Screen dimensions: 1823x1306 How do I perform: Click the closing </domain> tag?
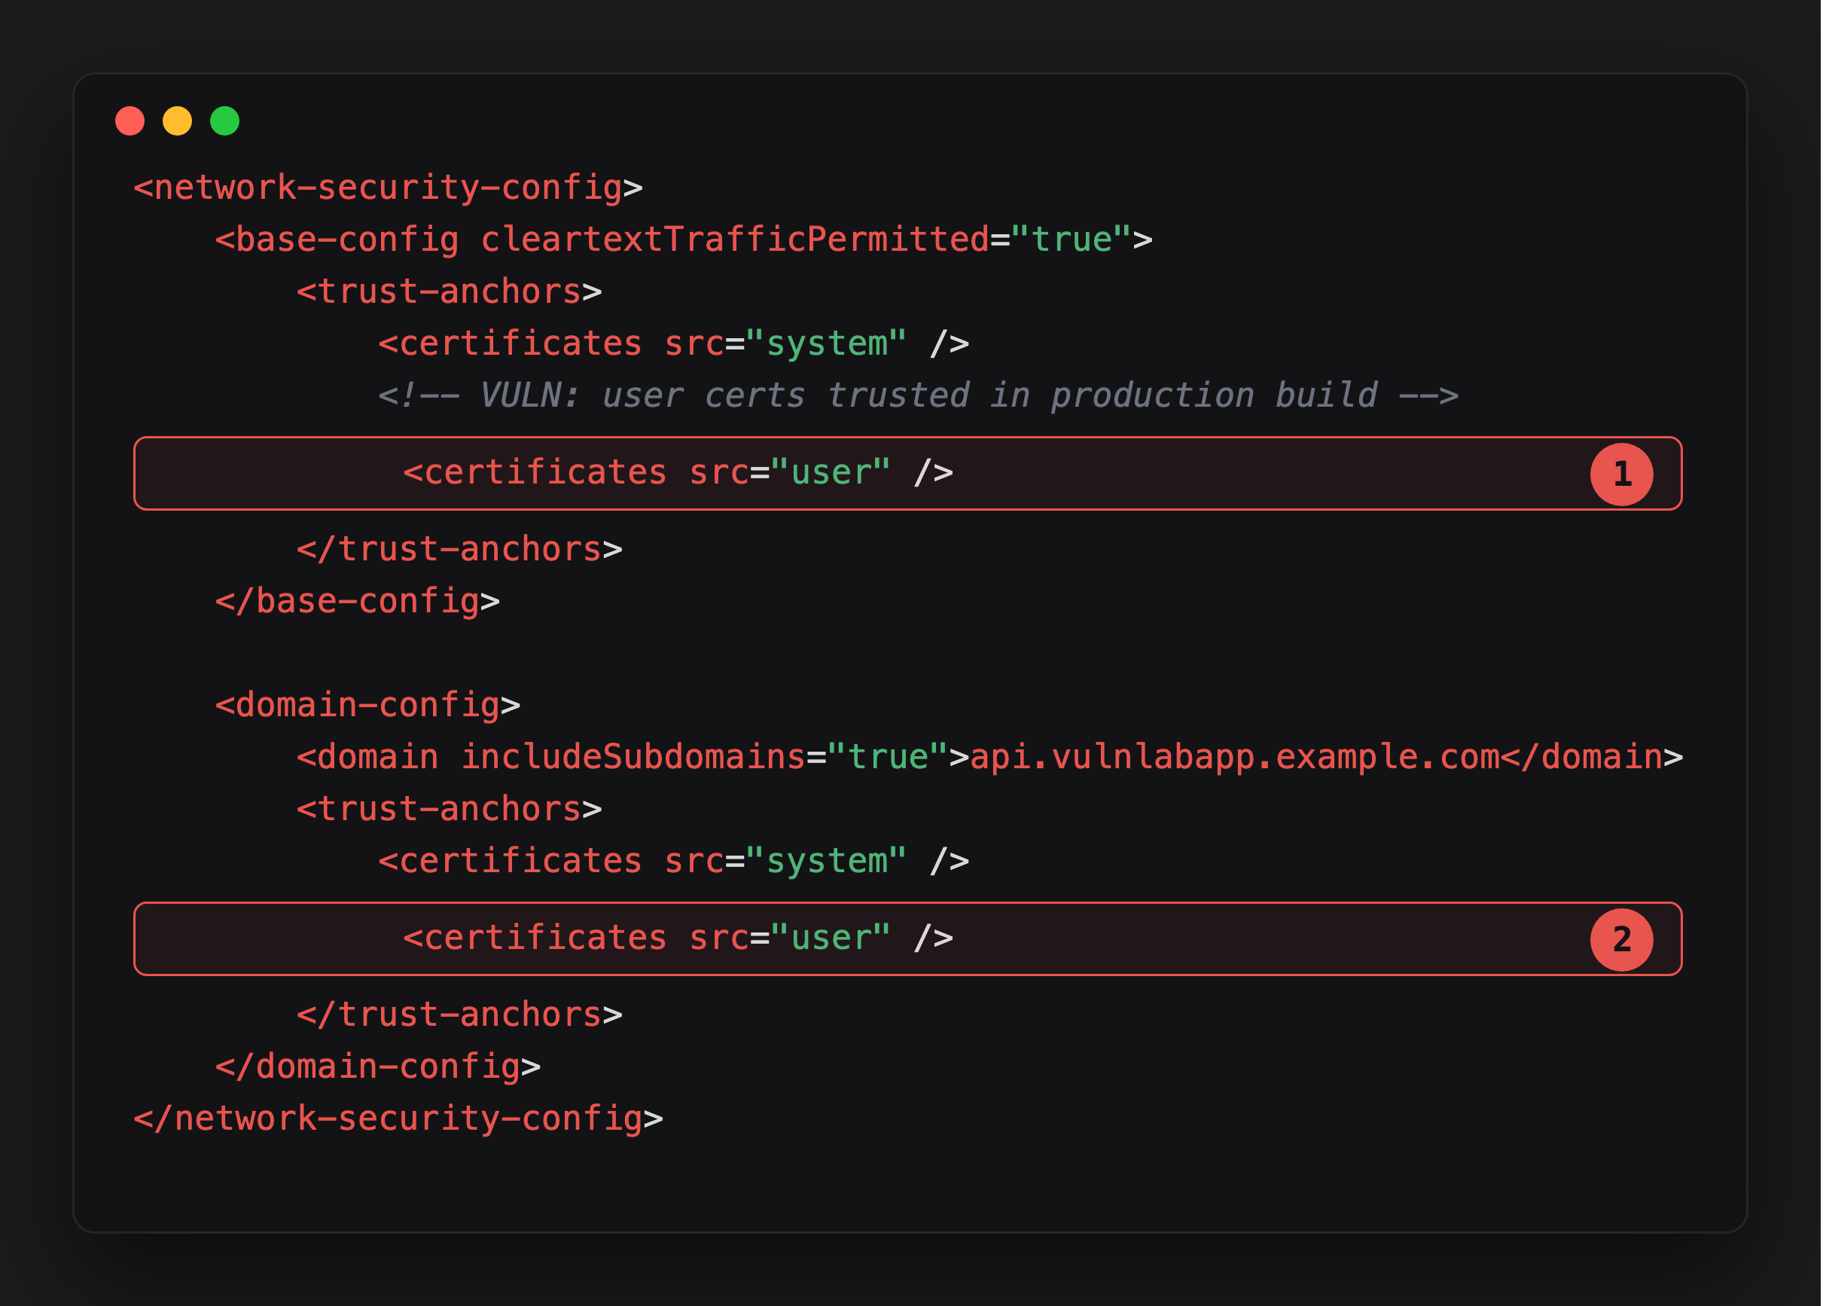[x=1592, y=758]
